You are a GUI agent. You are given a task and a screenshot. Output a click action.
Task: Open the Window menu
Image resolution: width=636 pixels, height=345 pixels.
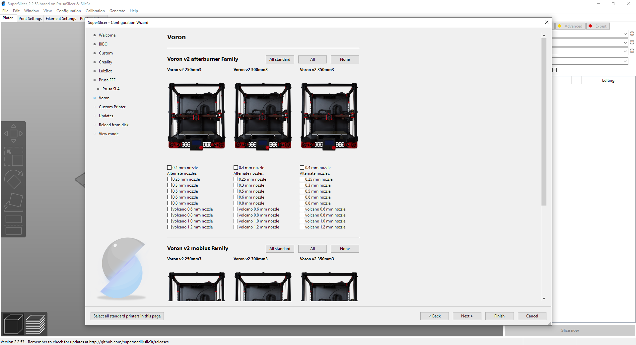[32, 11]
